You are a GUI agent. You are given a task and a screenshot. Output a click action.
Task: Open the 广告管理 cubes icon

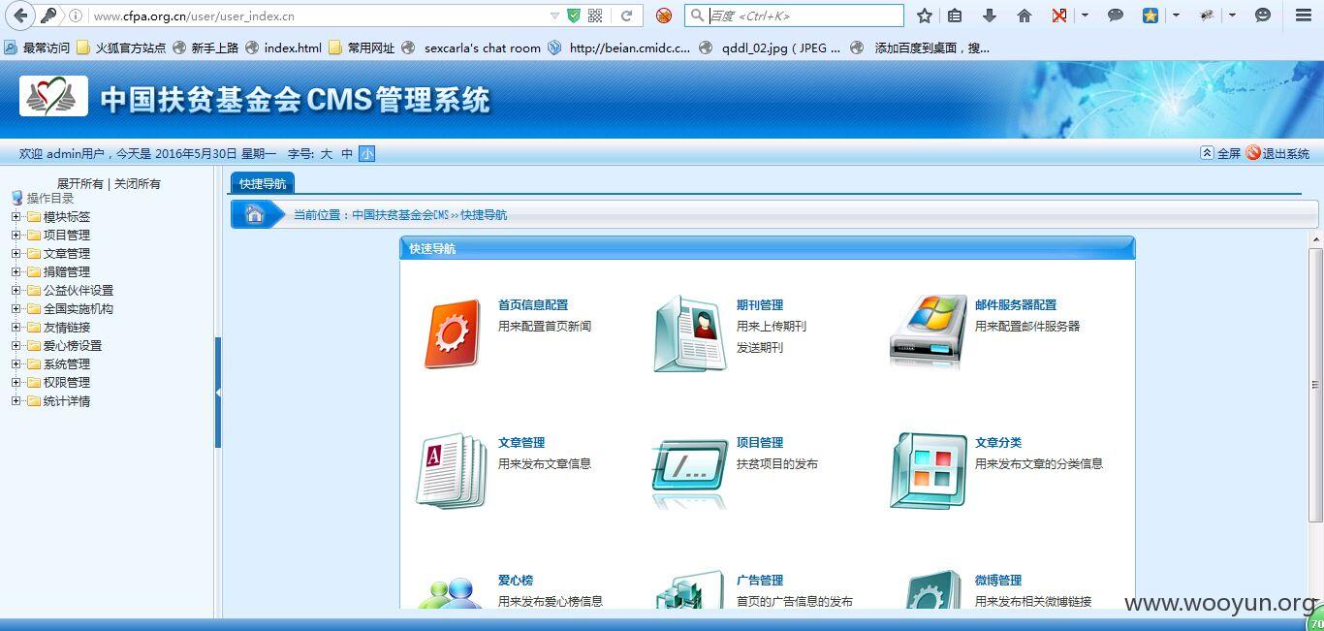point(690,590)
